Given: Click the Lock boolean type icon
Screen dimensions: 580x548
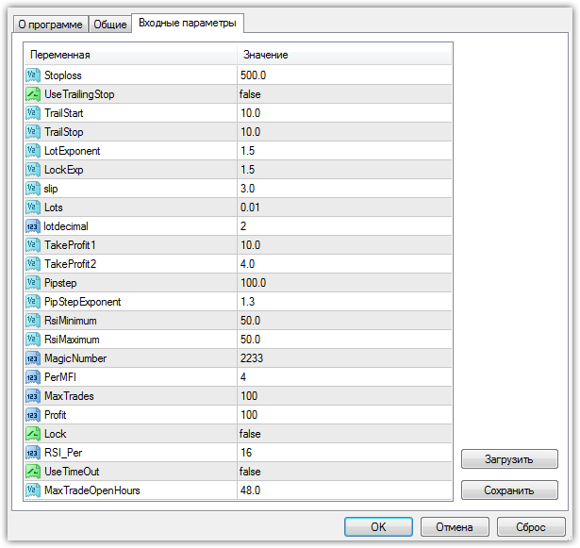Looking at the screenshot, I should tap(32, 434).
